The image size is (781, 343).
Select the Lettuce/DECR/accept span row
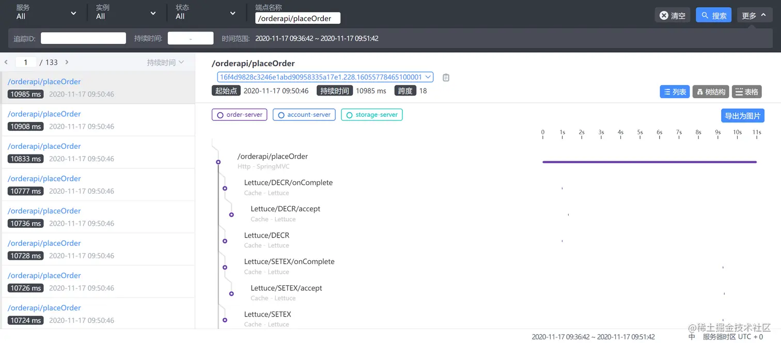[x=285, y=214]
